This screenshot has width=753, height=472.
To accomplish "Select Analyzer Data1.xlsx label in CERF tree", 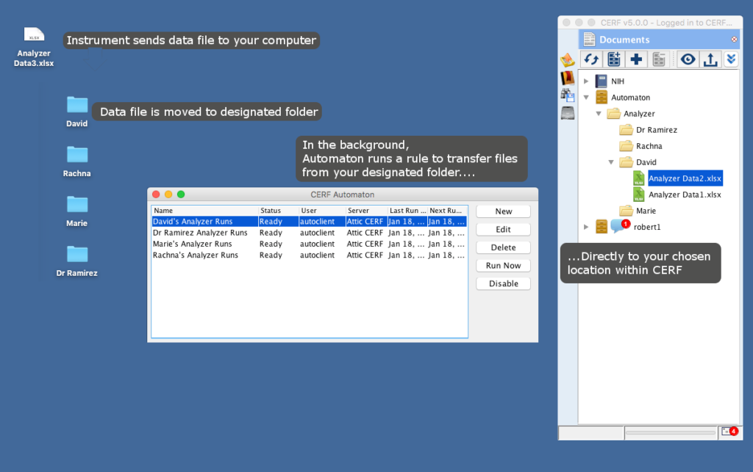I will (x=685, y=195).
